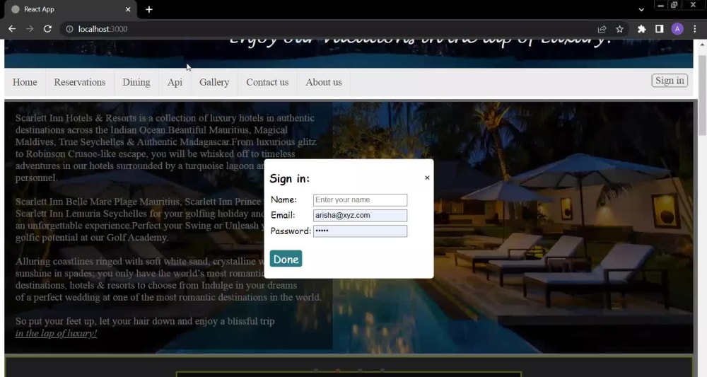Open the browser extensions puzzle icon
707x377 pixels.
click(641, 29)
